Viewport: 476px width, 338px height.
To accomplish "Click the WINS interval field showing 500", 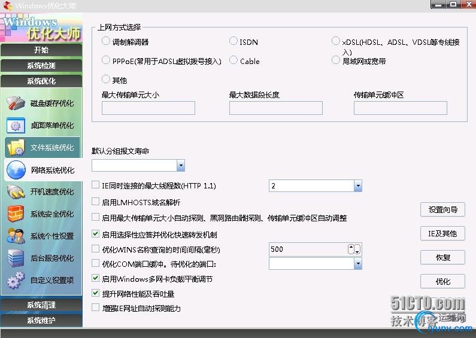I will [x=308, y=249].
